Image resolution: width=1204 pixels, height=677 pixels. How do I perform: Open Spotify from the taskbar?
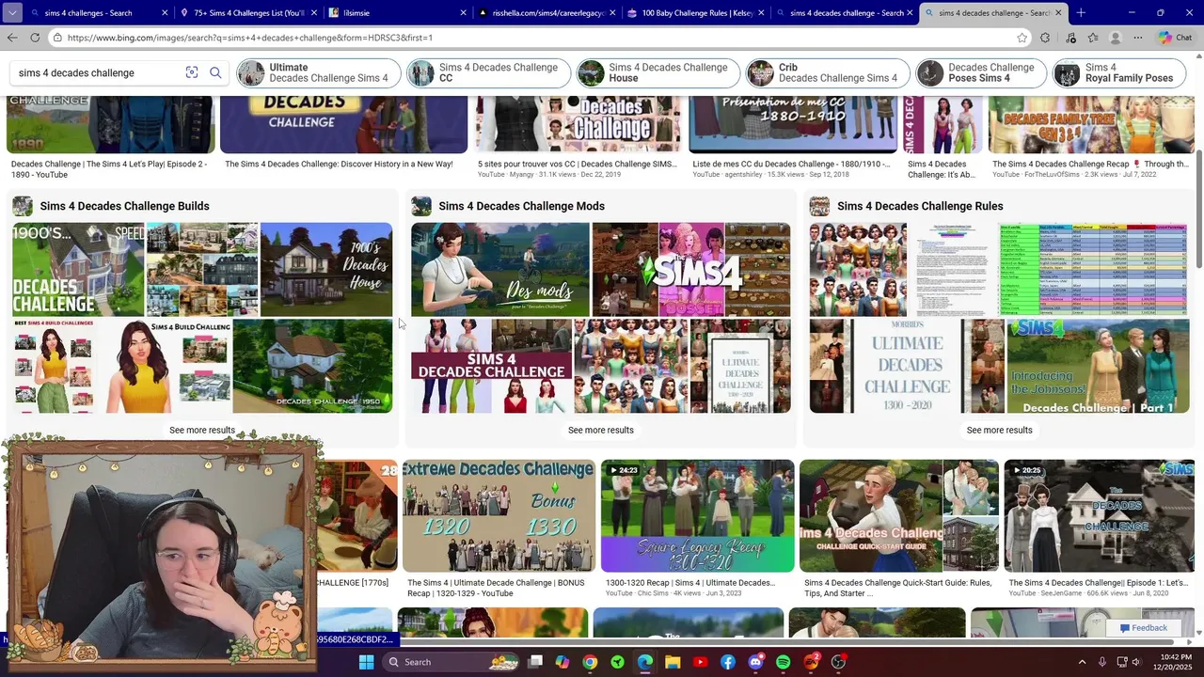[x=784, y=662]
